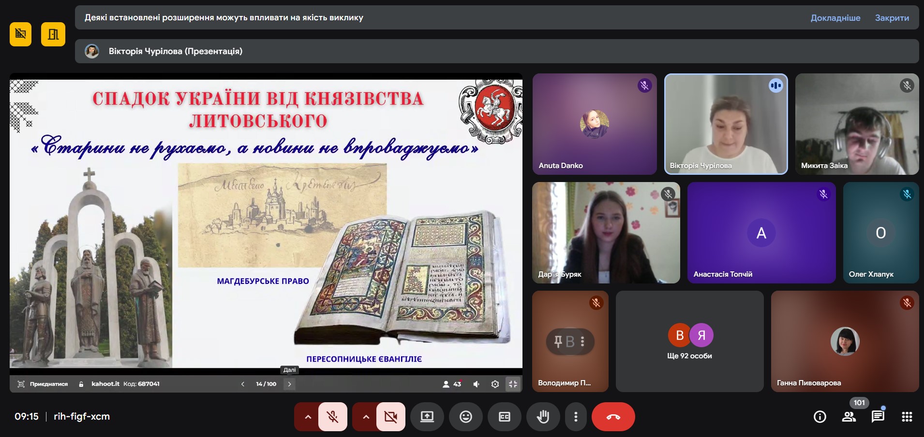The width and height of the screenshot is (924, 437).
Task: Click Олег Хлапук tile
Action: 881,233
